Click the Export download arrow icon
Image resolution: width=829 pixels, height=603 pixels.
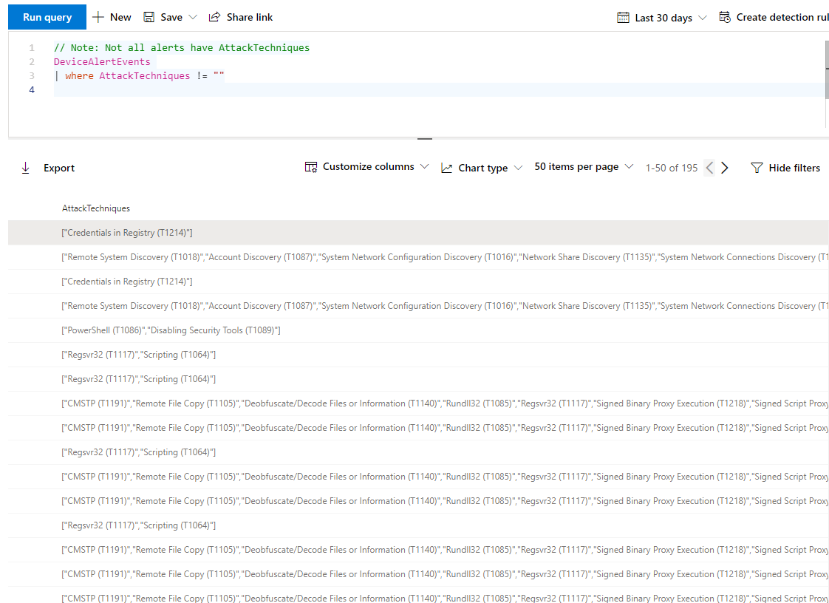pyautogui.click(x=26, y=168)
